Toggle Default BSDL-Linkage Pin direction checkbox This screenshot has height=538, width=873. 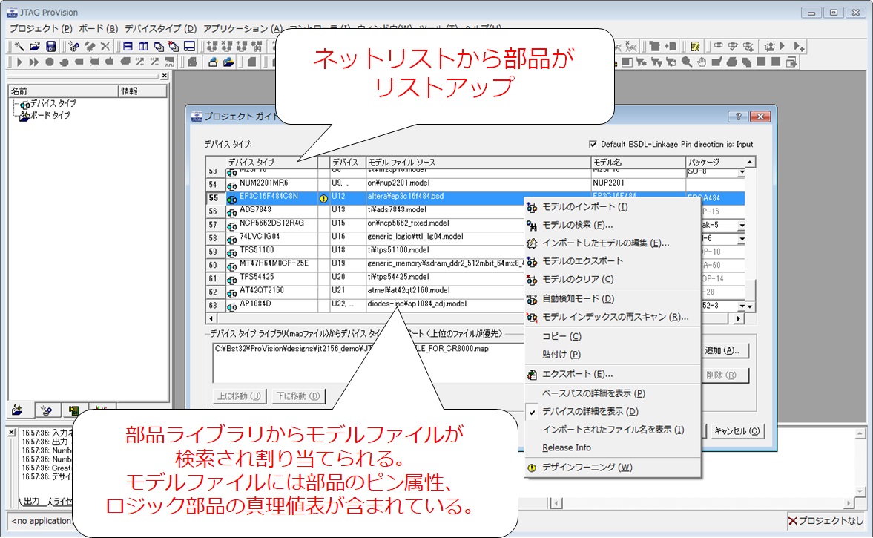pyautogui.click(x=593, y=144)
